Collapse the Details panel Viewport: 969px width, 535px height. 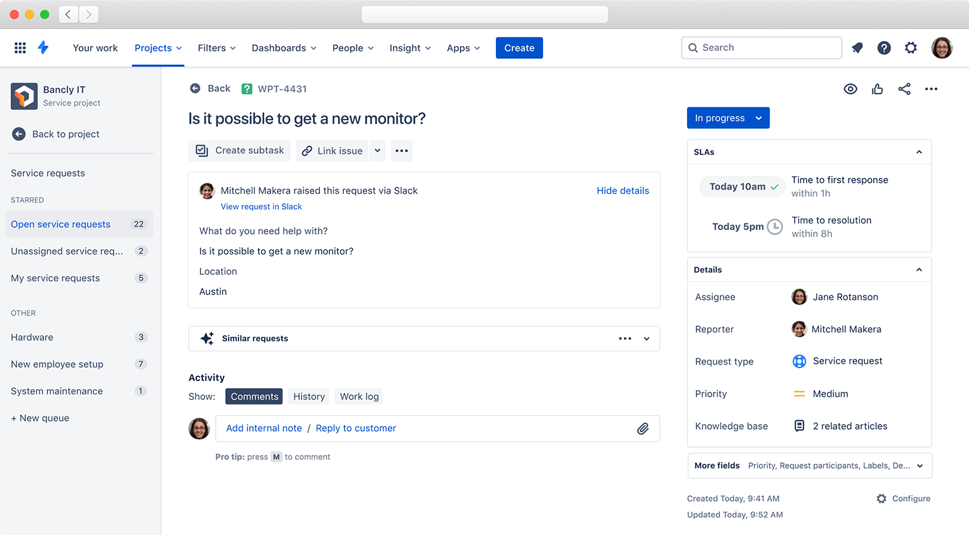919,269
